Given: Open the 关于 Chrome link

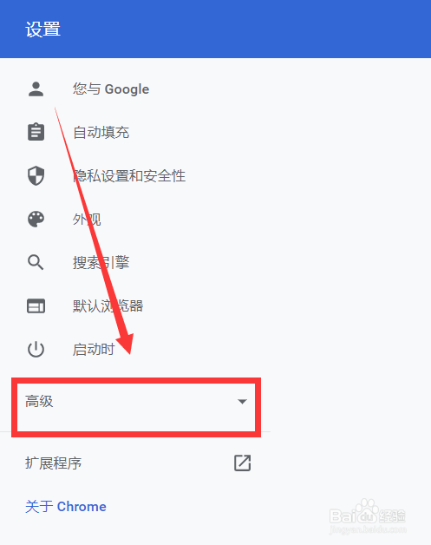Looking at the screenshot, I should pyautogui.click(x=66, y=507).
